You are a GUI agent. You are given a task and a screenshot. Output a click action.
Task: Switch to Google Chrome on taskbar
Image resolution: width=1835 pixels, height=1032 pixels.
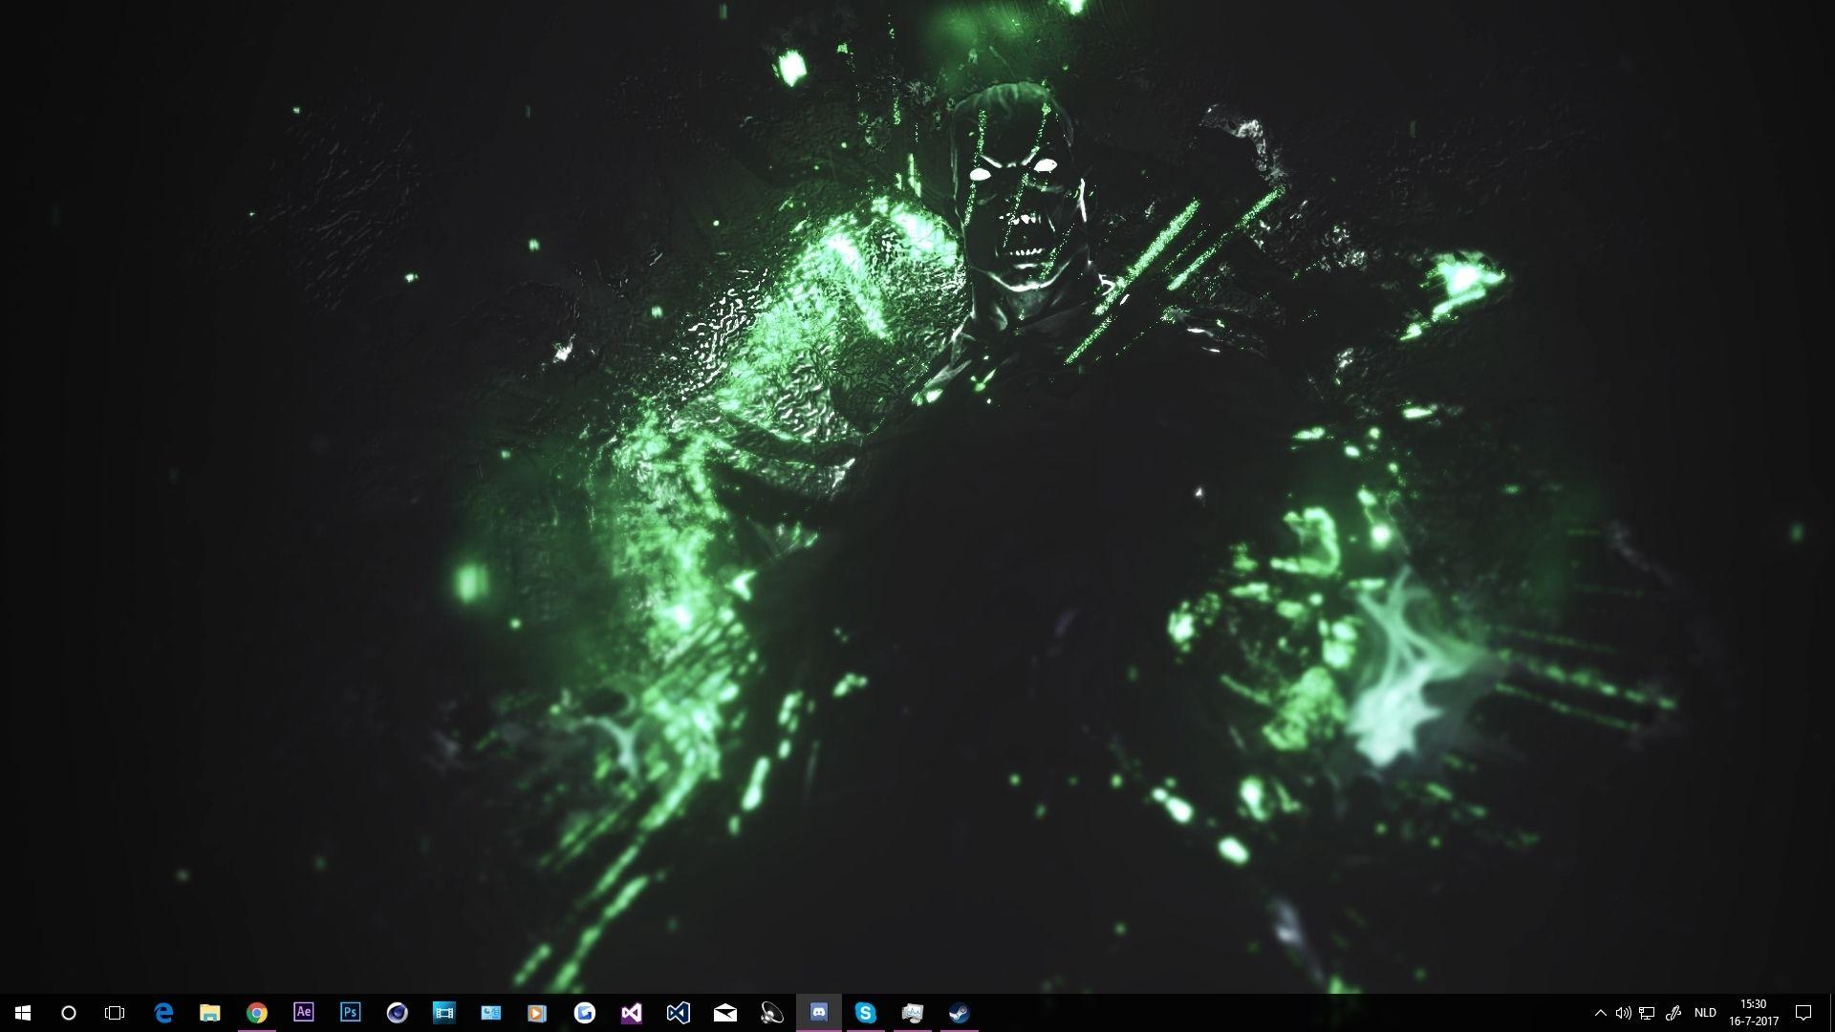point(257,1013)
